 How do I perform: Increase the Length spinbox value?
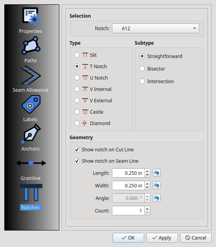coord(147,171)
